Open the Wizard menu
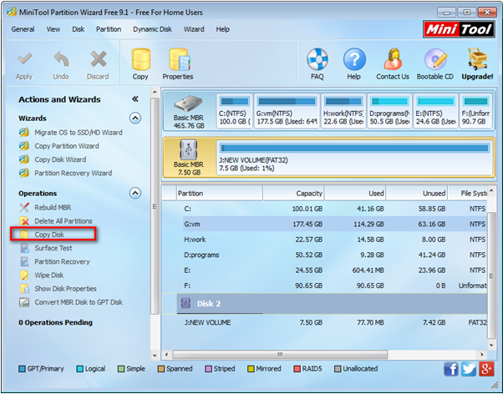This screenshot has height=394, width=503. pos(194,29)
